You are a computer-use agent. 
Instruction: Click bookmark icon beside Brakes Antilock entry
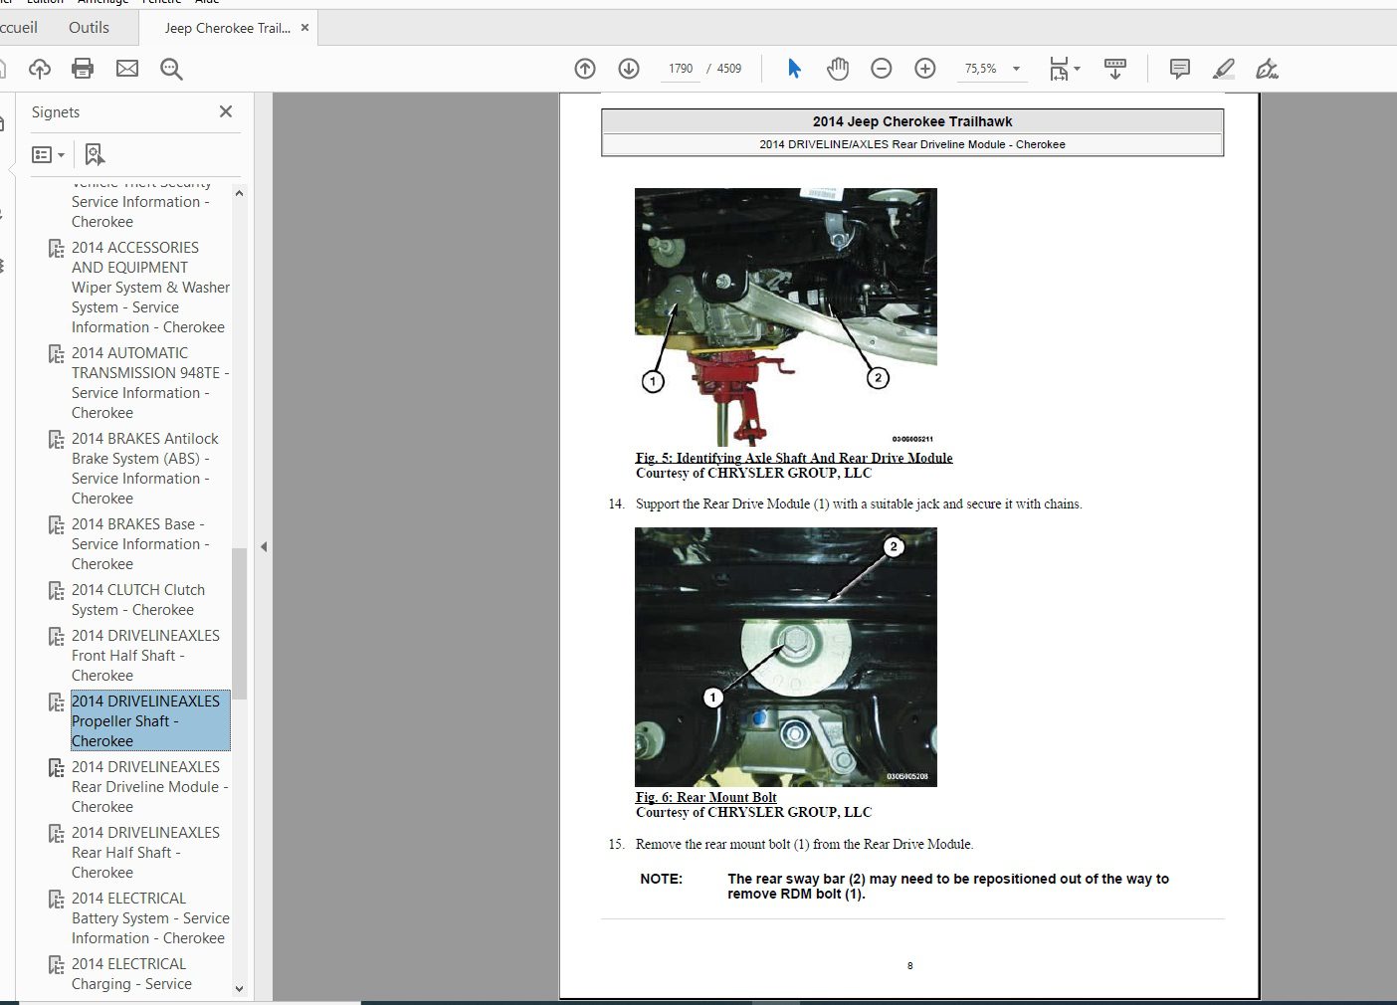57,439
